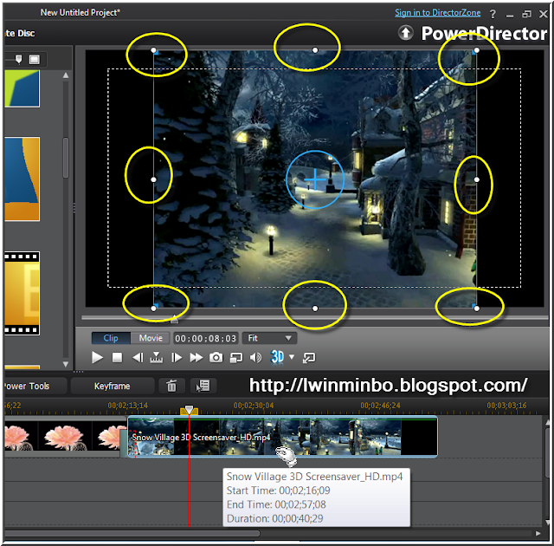Viewport: 554px width, 546px height.
Task: Click the top-left resize handle of clip
Action: point(154,50)
